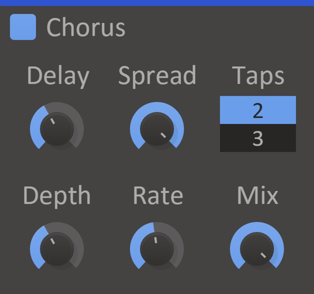Click the Mix knob
Screen dimensions: 314x294
coord(257,249)
